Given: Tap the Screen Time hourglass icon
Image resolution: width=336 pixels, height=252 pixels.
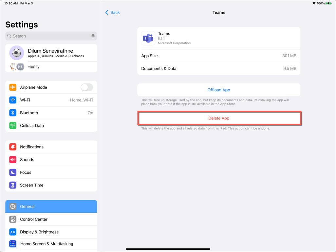Looking at the screenshot, I should [x=13, y=185].
